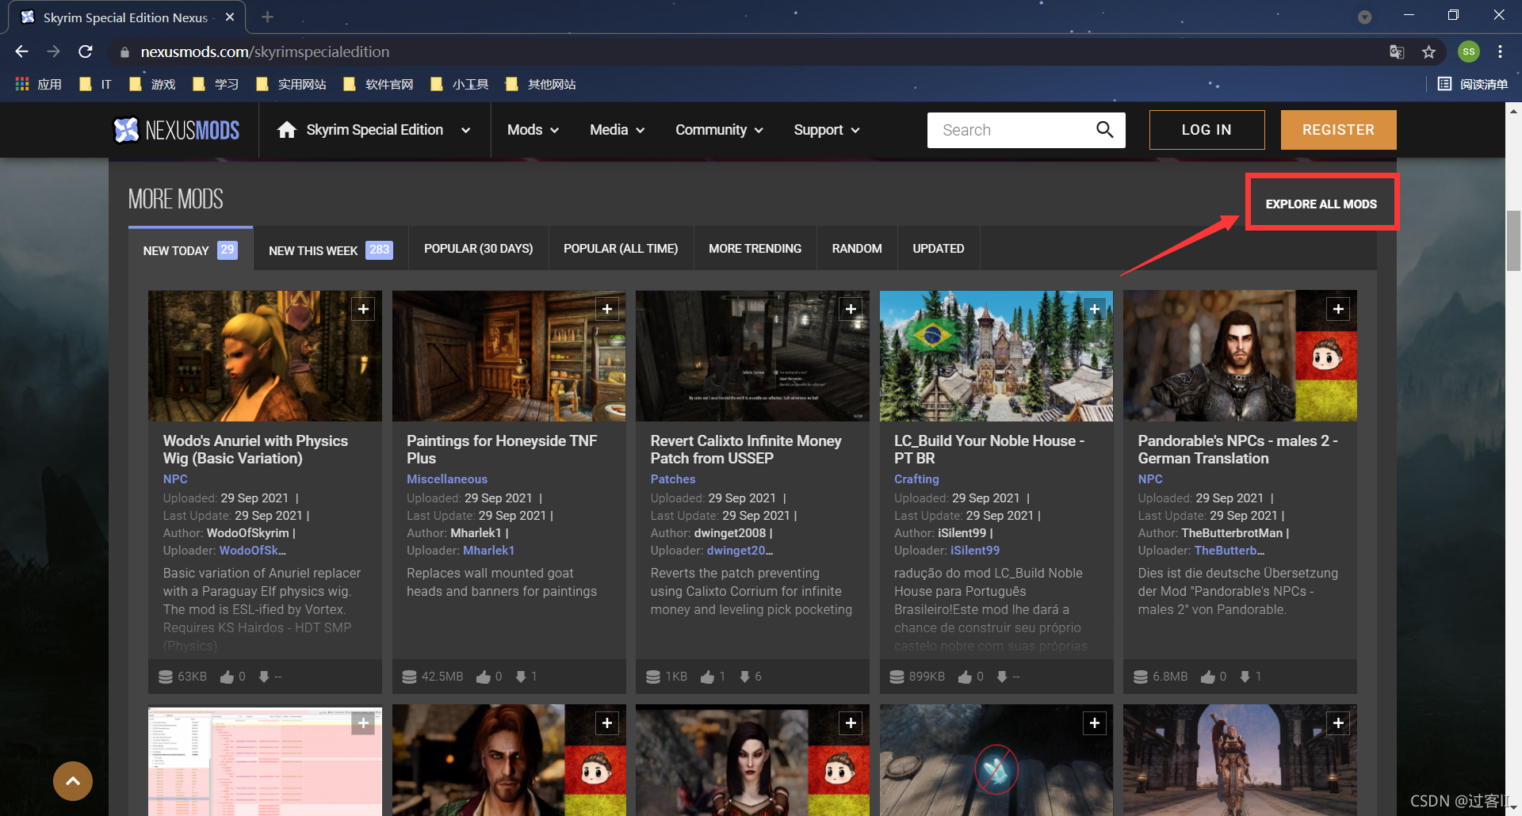Click the Log In button

coord(1207,130)
